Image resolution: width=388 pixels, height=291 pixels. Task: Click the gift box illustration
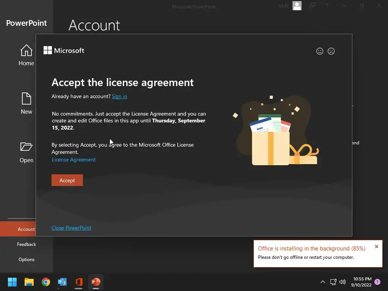(x=276, y=131)
